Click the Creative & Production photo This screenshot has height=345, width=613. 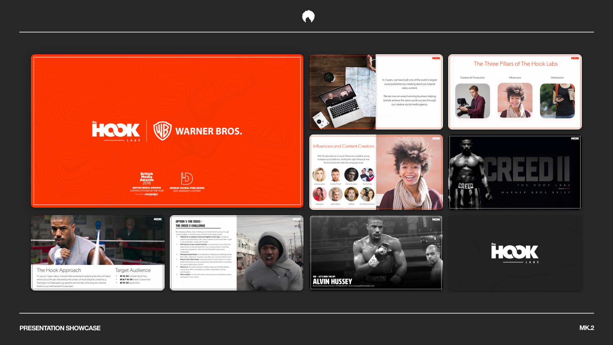click(x=472, y=101)
